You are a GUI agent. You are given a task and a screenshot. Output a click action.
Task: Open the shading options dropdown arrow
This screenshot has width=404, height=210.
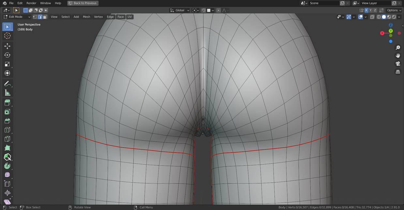click(x=399, y=17)
